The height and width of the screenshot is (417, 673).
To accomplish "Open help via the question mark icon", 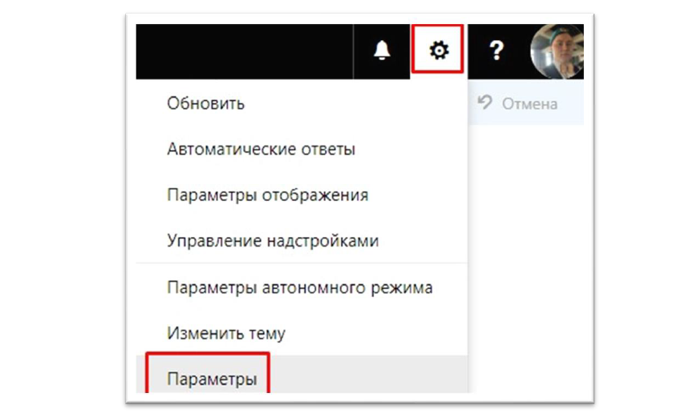I will 497,51.
